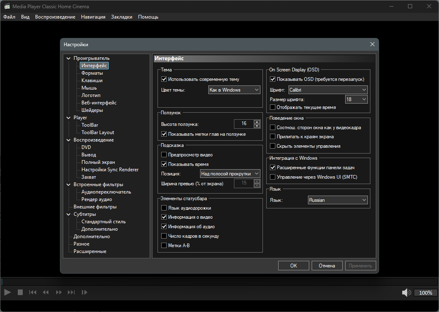Select Веб-интерфейс in the settings tree
Image resolution: width=439 pixels, height=312 pixels.
pos(99,103)
